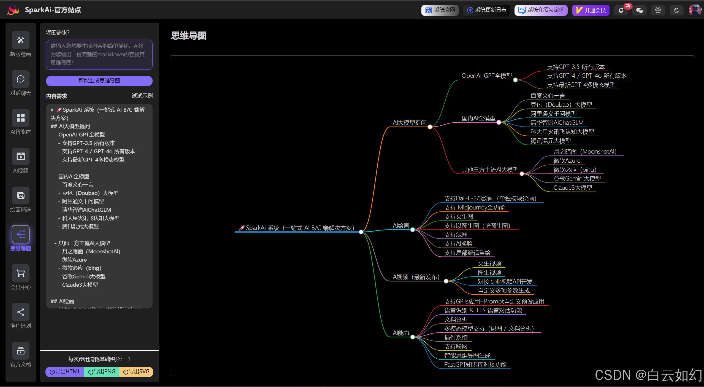Viewport: 704px width, 387px height.
Task: Click the FastGPT知识库对接功能 node
Action: pos(475,365)
